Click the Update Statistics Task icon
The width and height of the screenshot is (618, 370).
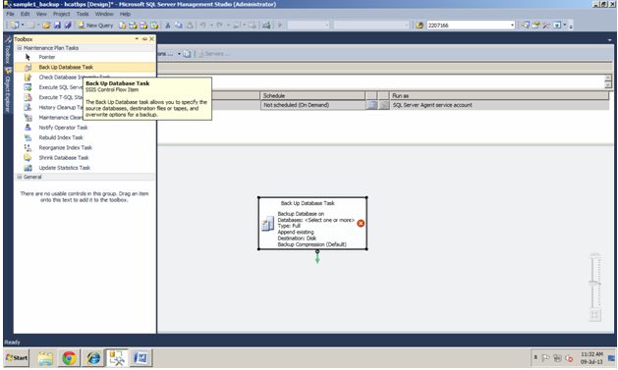(28, 168)
